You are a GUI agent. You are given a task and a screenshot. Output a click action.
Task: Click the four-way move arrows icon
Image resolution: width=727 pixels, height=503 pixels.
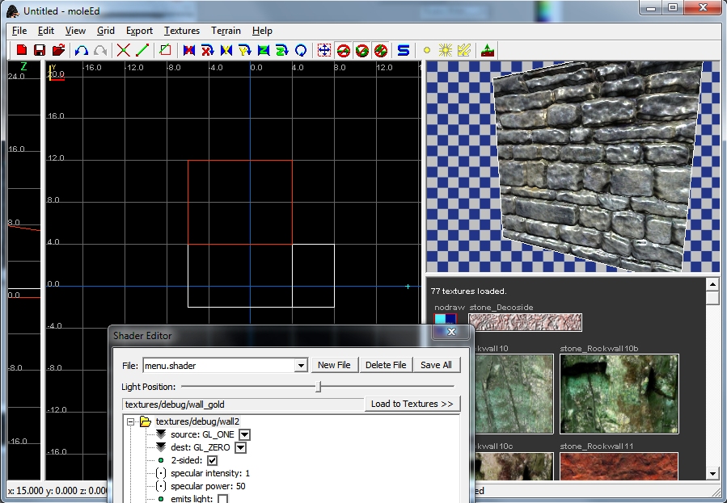[x=323, y=50]
